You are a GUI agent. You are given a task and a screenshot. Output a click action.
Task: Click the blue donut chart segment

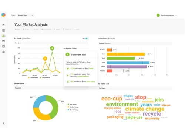(39, 100)
